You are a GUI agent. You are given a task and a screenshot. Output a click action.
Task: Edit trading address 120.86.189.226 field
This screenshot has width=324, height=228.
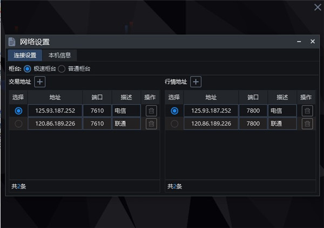point(55,124)
